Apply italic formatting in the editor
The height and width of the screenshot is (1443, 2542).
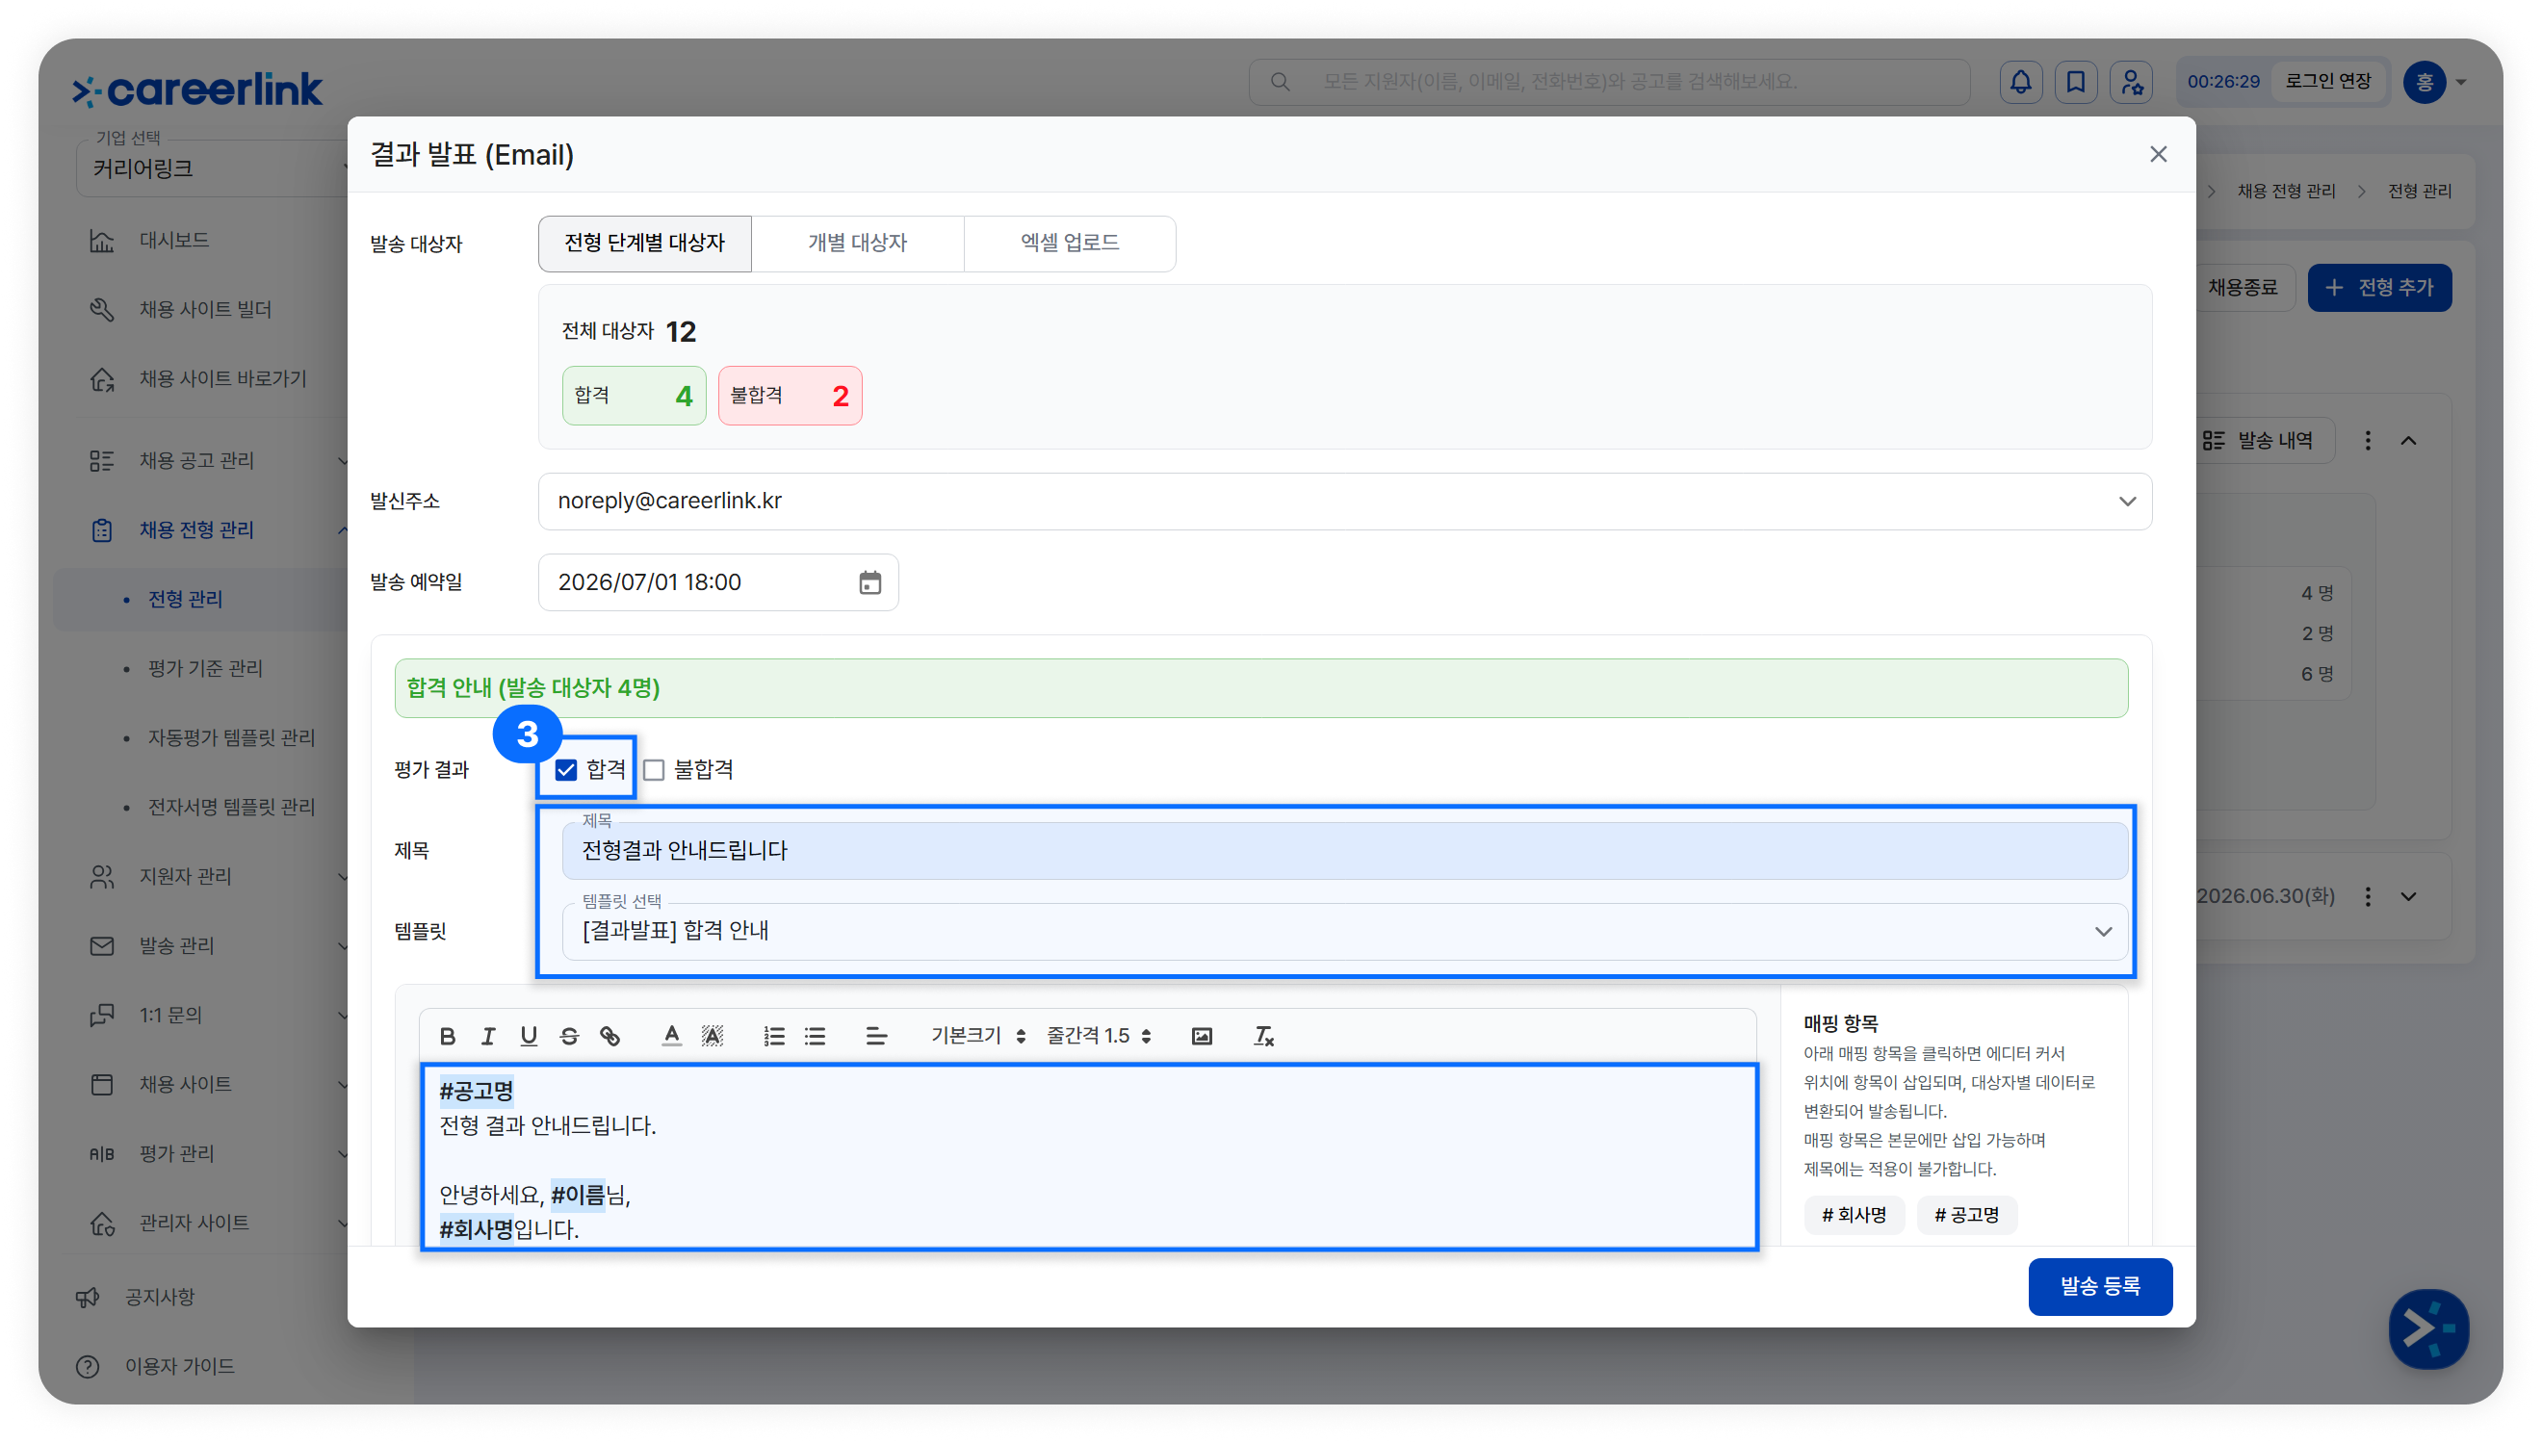(487, 1036)
